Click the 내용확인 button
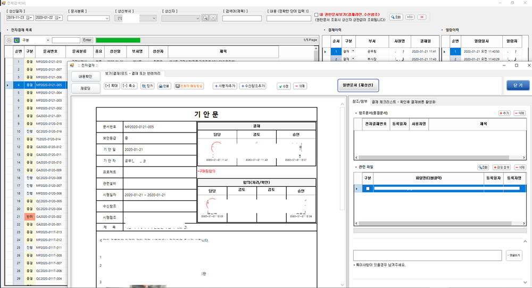Viewport: 532px width, 288px height. pos(86,77)
